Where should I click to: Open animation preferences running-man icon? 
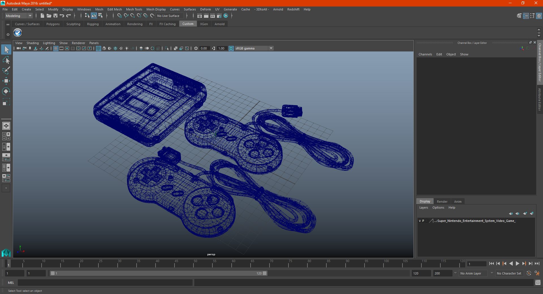coord(537,273)
